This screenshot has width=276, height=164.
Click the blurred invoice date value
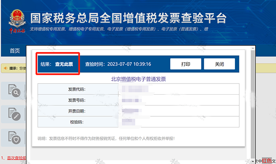(131, 111)
